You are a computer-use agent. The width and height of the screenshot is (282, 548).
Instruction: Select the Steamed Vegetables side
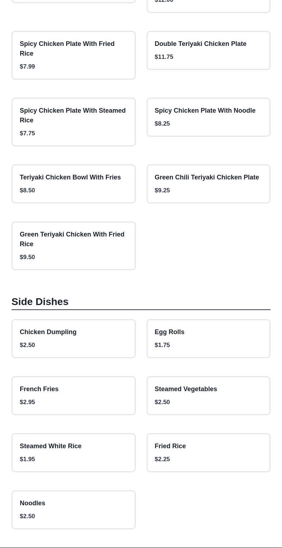[208, 395]
